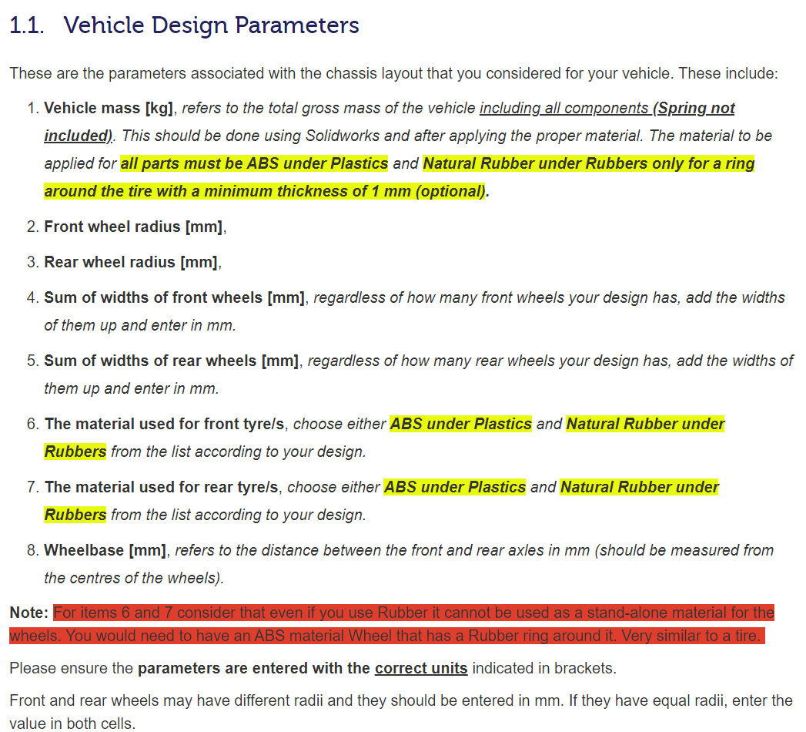This screenshot has height=732, width=806.
Task: Click the highlighted 'ABS under Plastics' in item 6
Action: pos(460,424)
